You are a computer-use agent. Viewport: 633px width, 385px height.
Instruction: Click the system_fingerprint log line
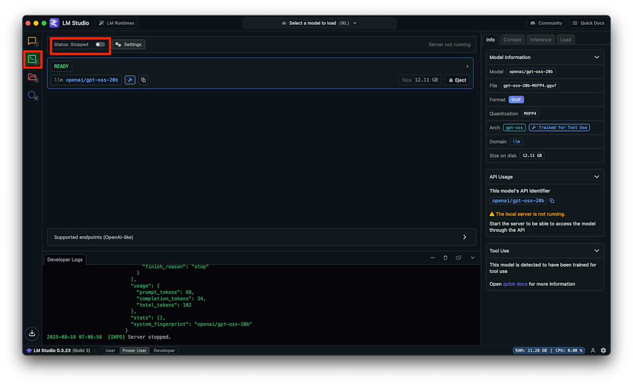coord(191,324)
